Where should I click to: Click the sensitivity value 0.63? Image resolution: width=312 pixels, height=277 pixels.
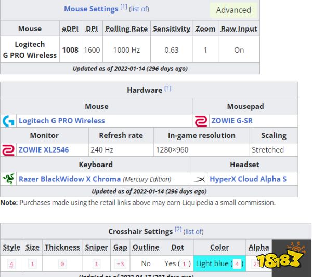[172, 50]
